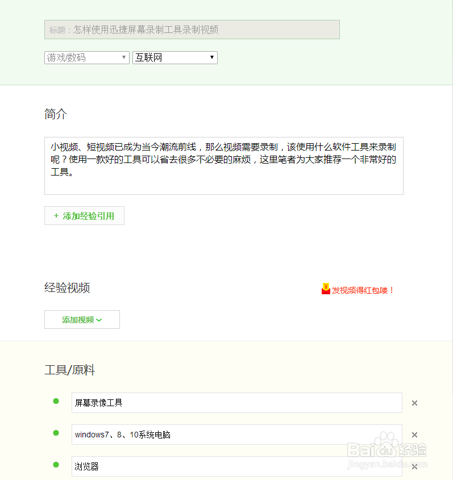The width and height of the screenshot is (453, 480).
Task: Click the 发视频得红包喽 link
Action: click(361, 289)
